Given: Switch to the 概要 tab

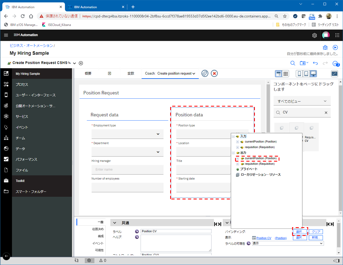Looking at the screenshot, I should pos(88,74).
